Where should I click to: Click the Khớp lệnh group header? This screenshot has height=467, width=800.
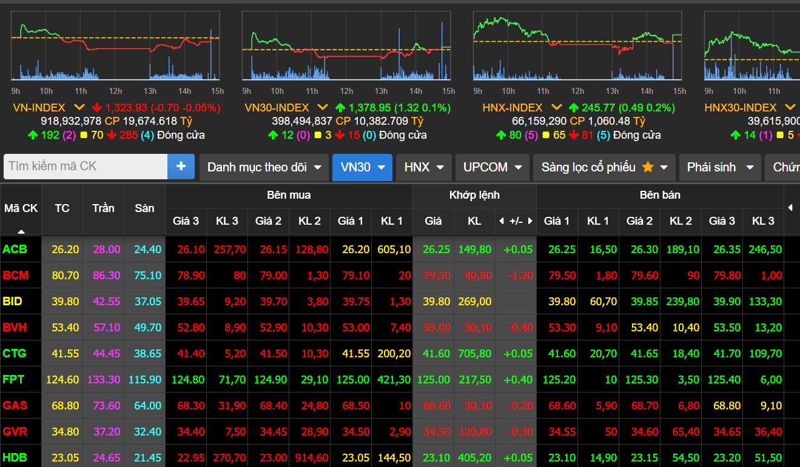474,195
